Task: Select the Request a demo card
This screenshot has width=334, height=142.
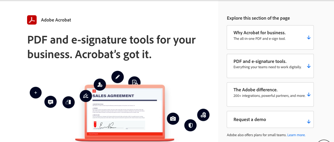Action: [x=270, y=119]
